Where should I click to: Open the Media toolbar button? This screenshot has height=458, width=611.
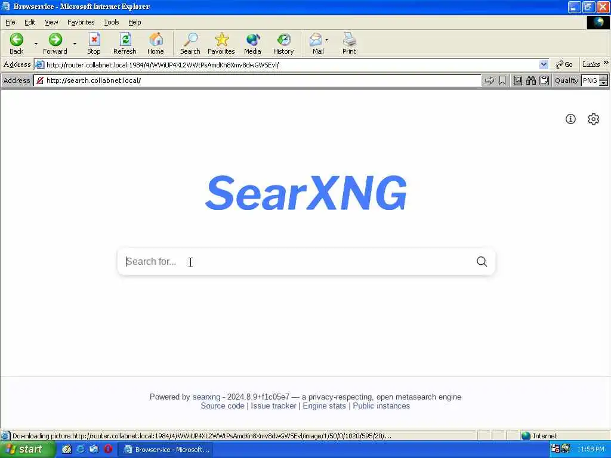pyautogui.click(x=252, y=43)
